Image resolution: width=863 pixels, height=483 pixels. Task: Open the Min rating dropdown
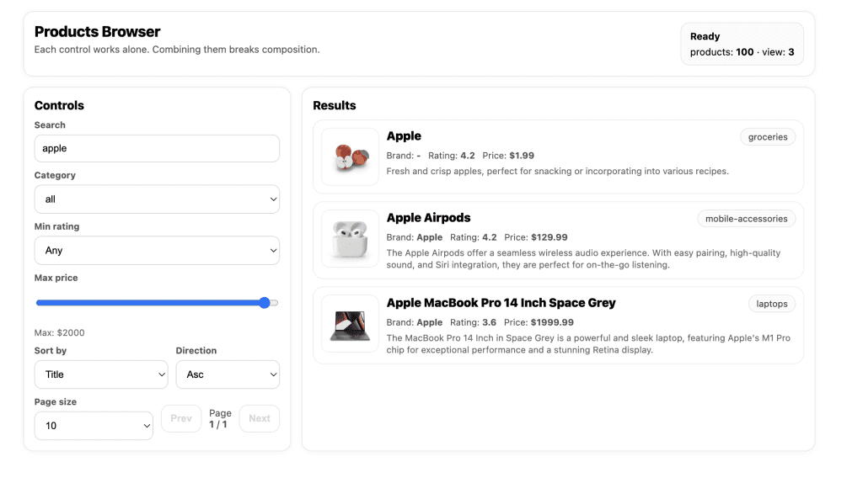157,251
